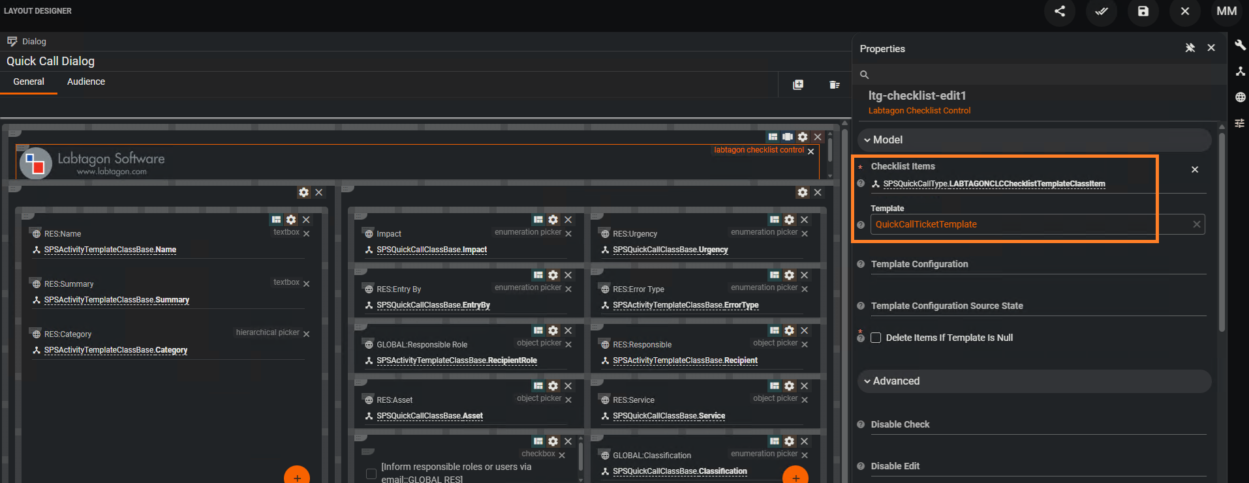Click the add-section icon beside the Audience tab
Screen dimensions: 1249x483
click(798, 85)
